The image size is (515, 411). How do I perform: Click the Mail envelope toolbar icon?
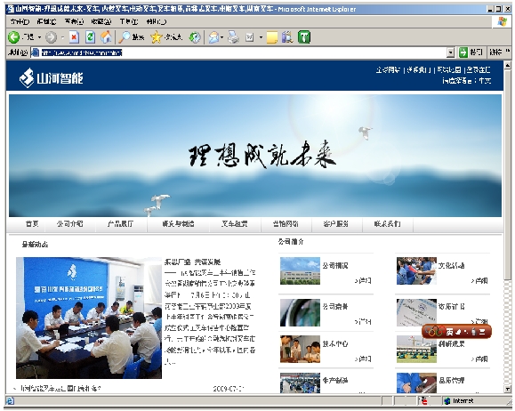point(213,37)
